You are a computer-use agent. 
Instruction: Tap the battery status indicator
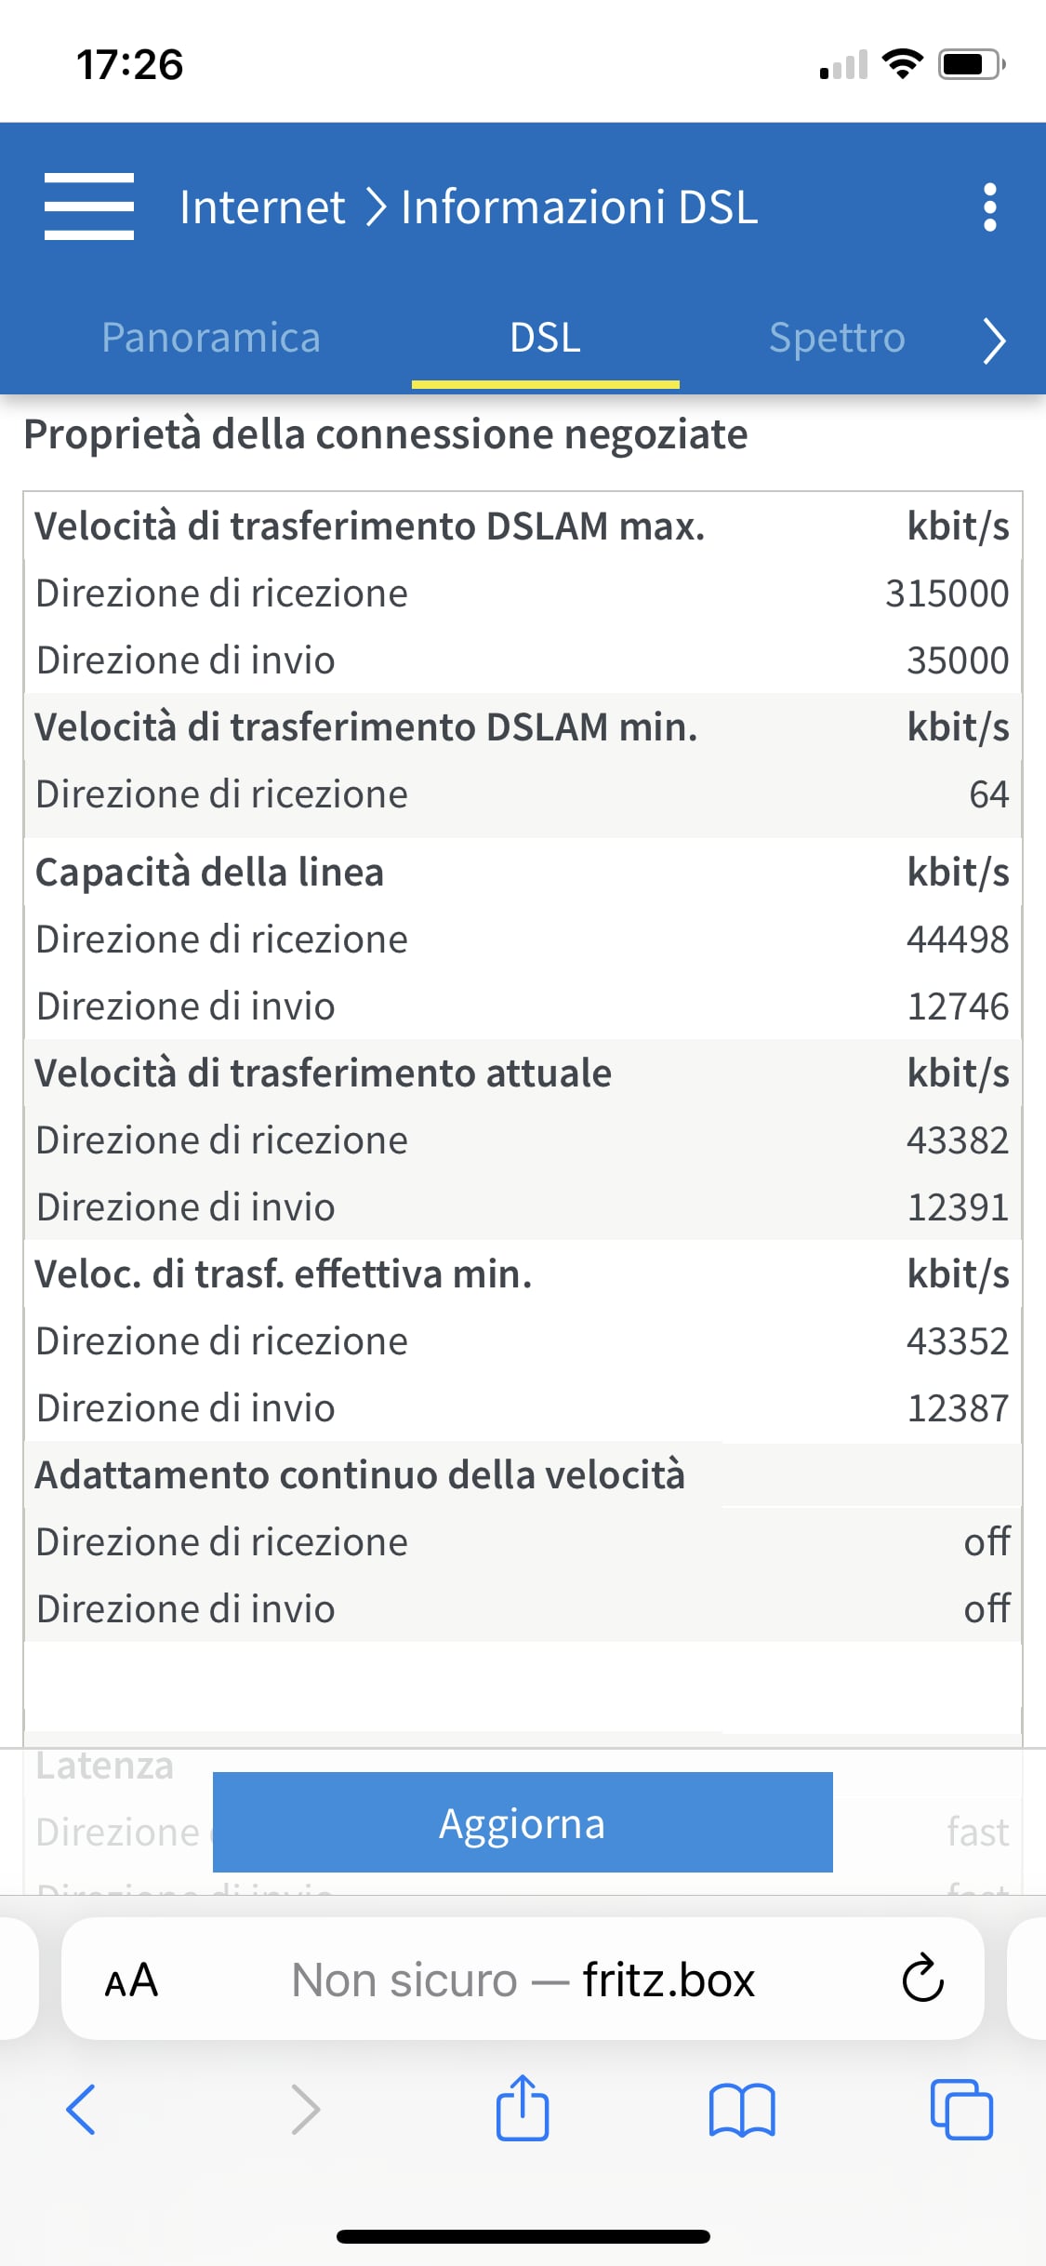coord(973,63)
